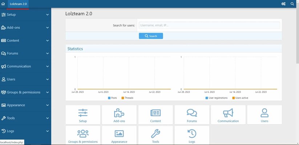Expand the Appearance sidebar section chevron
This screenshot has width=299, height=145.
coord(48,105)
